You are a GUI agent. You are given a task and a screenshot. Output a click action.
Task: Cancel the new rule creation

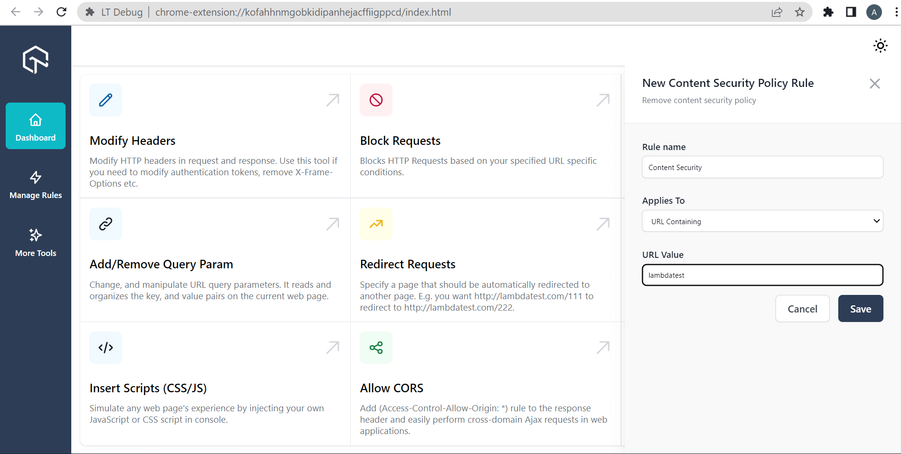802,308
